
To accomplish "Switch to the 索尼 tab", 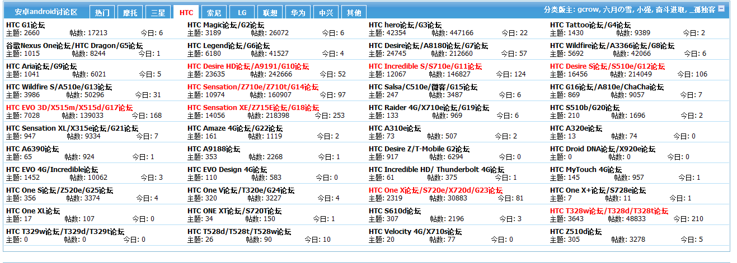I will (x=214, y=12).
